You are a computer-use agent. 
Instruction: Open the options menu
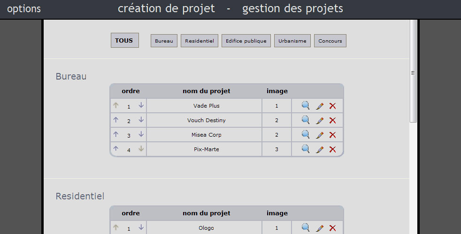tap(24, 9)
